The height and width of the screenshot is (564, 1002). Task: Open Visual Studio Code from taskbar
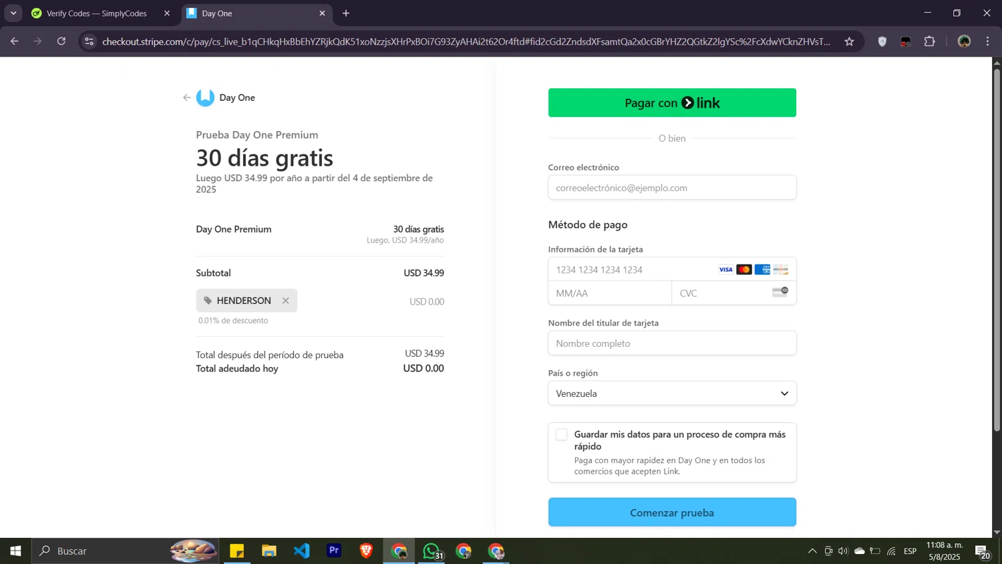click(x=301, y=551)
